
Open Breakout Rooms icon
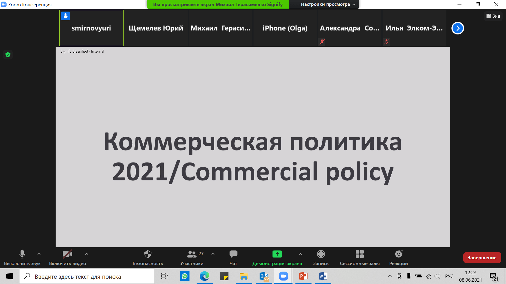point(359,254)
